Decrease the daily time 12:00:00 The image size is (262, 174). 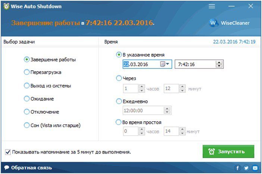pyautogui.click(x=167, y=112)
